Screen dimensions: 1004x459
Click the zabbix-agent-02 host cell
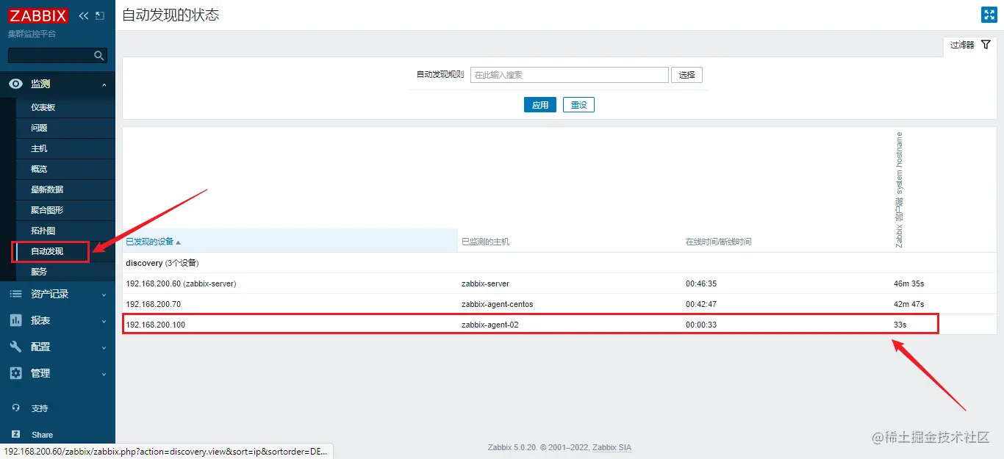pyautogui.click(x=490, y=325)
